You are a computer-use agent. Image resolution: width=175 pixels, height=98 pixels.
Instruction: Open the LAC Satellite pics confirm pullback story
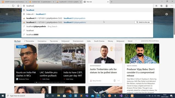tap(49, 74)
